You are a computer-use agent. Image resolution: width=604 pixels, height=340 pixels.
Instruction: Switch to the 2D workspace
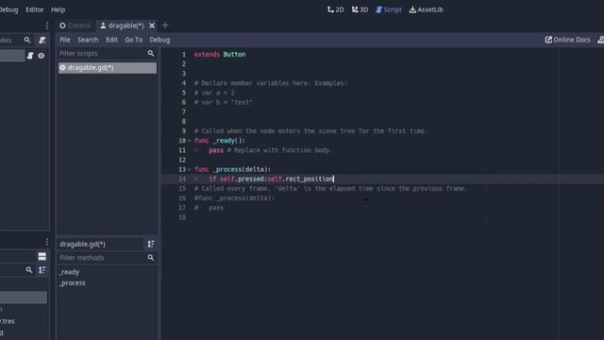tap(335, 9)
